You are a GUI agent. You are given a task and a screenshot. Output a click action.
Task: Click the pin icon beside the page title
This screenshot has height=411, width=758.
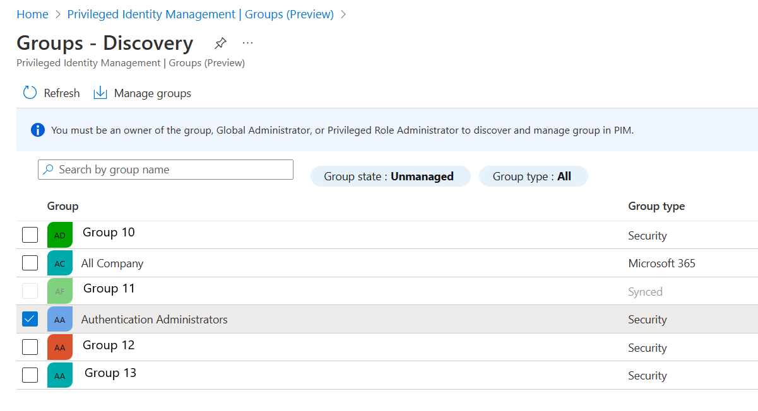coord(220,43)
